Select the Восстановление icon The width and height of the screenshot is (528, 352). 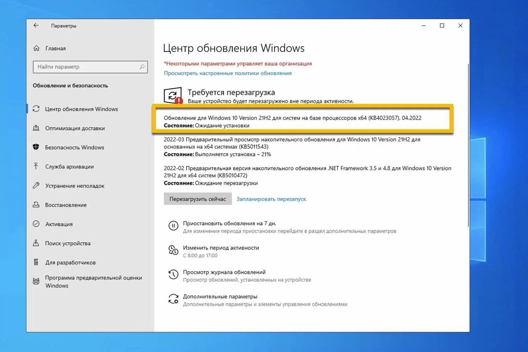click(36, 205)
